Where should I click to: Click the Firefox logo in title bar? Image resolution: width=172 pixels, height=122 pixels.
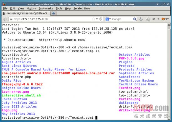4,4
